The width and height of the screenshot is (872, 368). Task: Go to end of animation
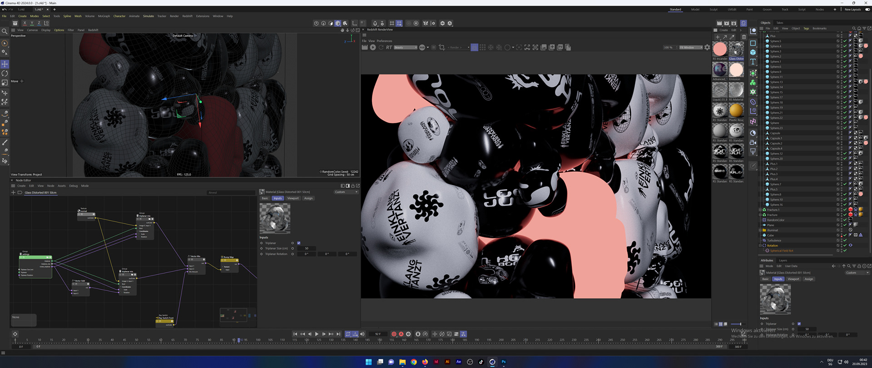pyautogui.click(x=338, y=334)
